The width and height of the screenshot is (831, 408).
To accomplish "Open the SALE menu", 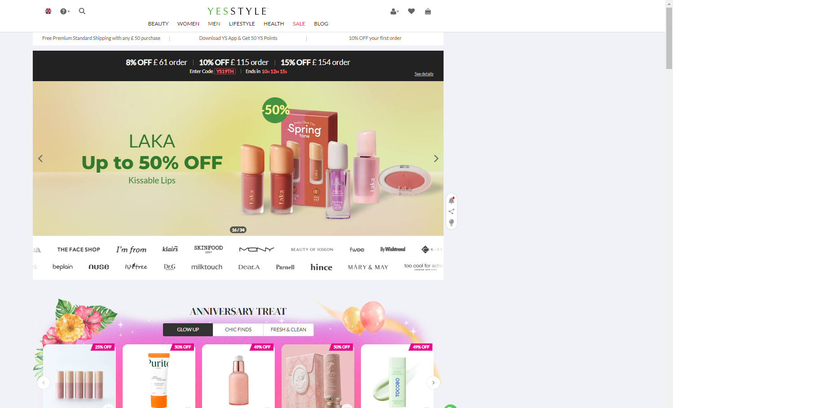I will point(299,24).
